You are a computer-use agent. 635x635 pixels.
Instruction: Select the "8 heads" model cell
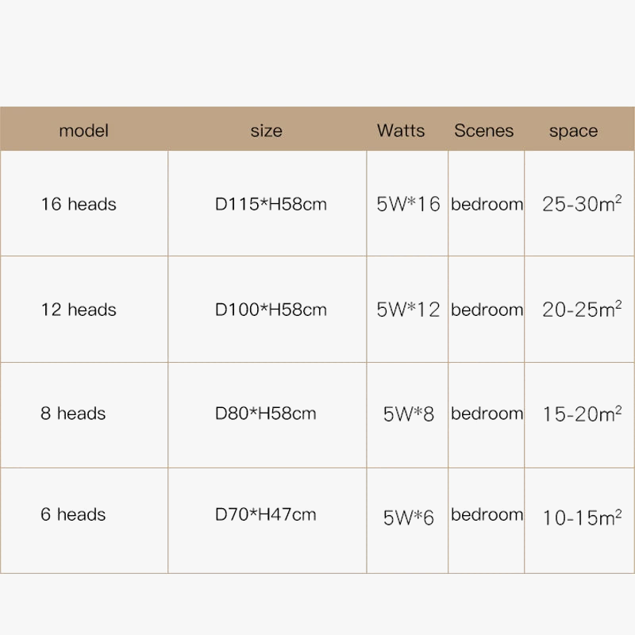[73, 414]
